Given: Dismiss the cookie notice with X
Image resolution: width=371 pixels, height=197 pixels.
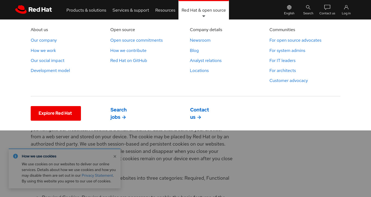Looking at the screenshot, I should (115, 156).
